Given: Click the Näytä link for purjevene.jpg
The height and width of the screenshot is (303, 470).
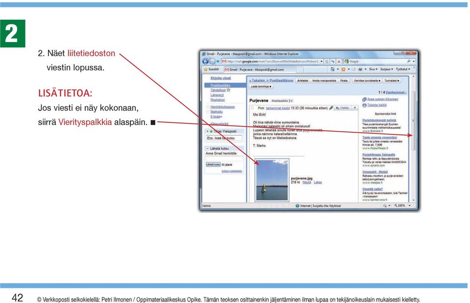Looking at the screenshot, I should click(306, 182).
